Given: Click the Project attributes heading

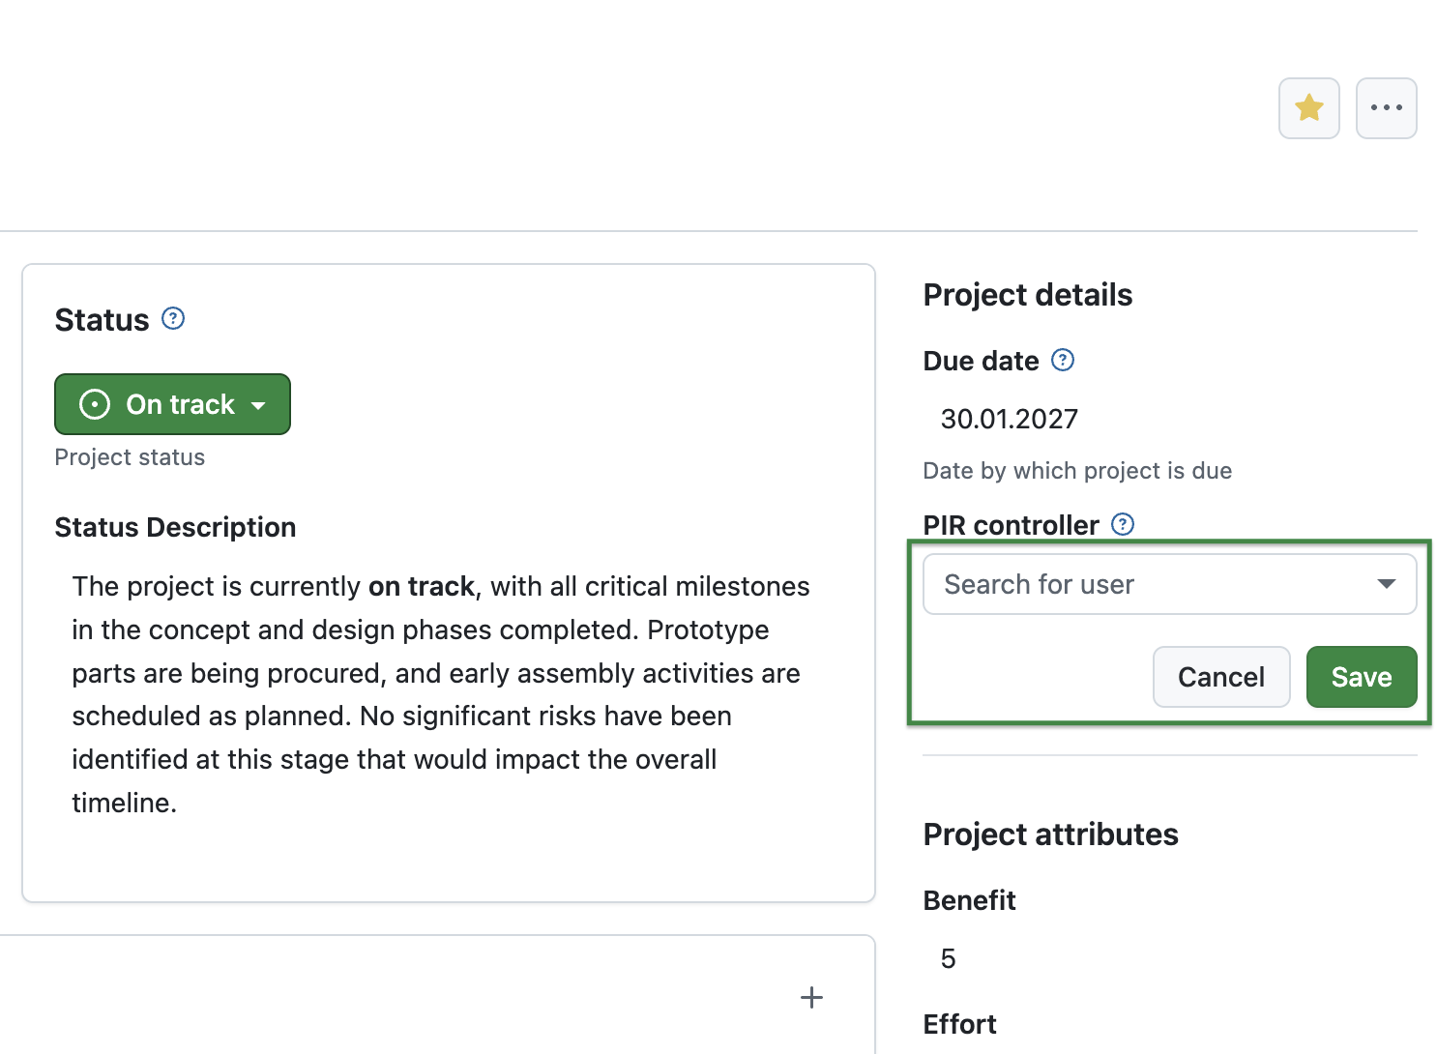Looking at the screenshot, I should 1050,834.
